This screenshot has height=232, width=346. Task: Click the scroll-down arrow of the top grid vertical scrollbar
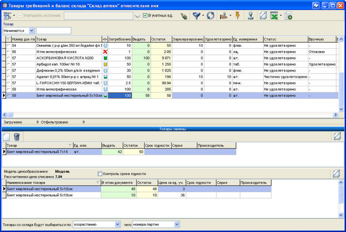click(341, 109)
